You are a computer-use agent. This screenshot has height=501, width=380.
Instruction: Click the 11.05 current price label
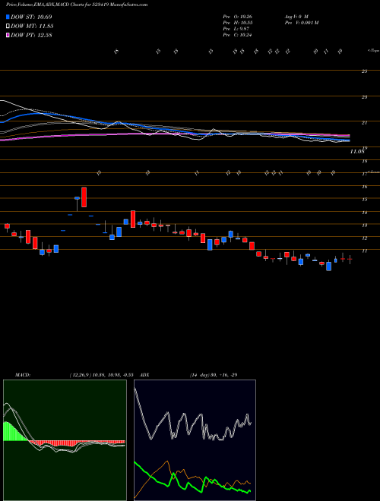pyautogui.click(x=357, y=152)
